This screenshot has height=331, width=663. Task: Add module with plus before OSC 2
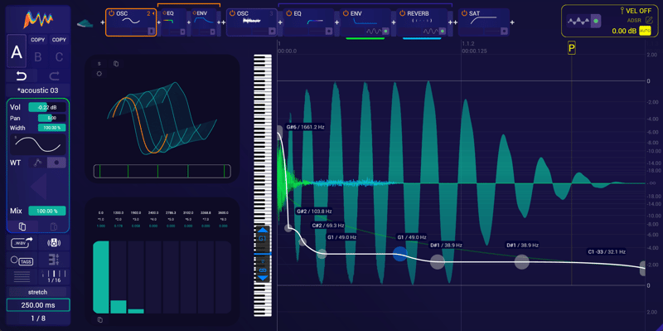click(x=102, y=22)
